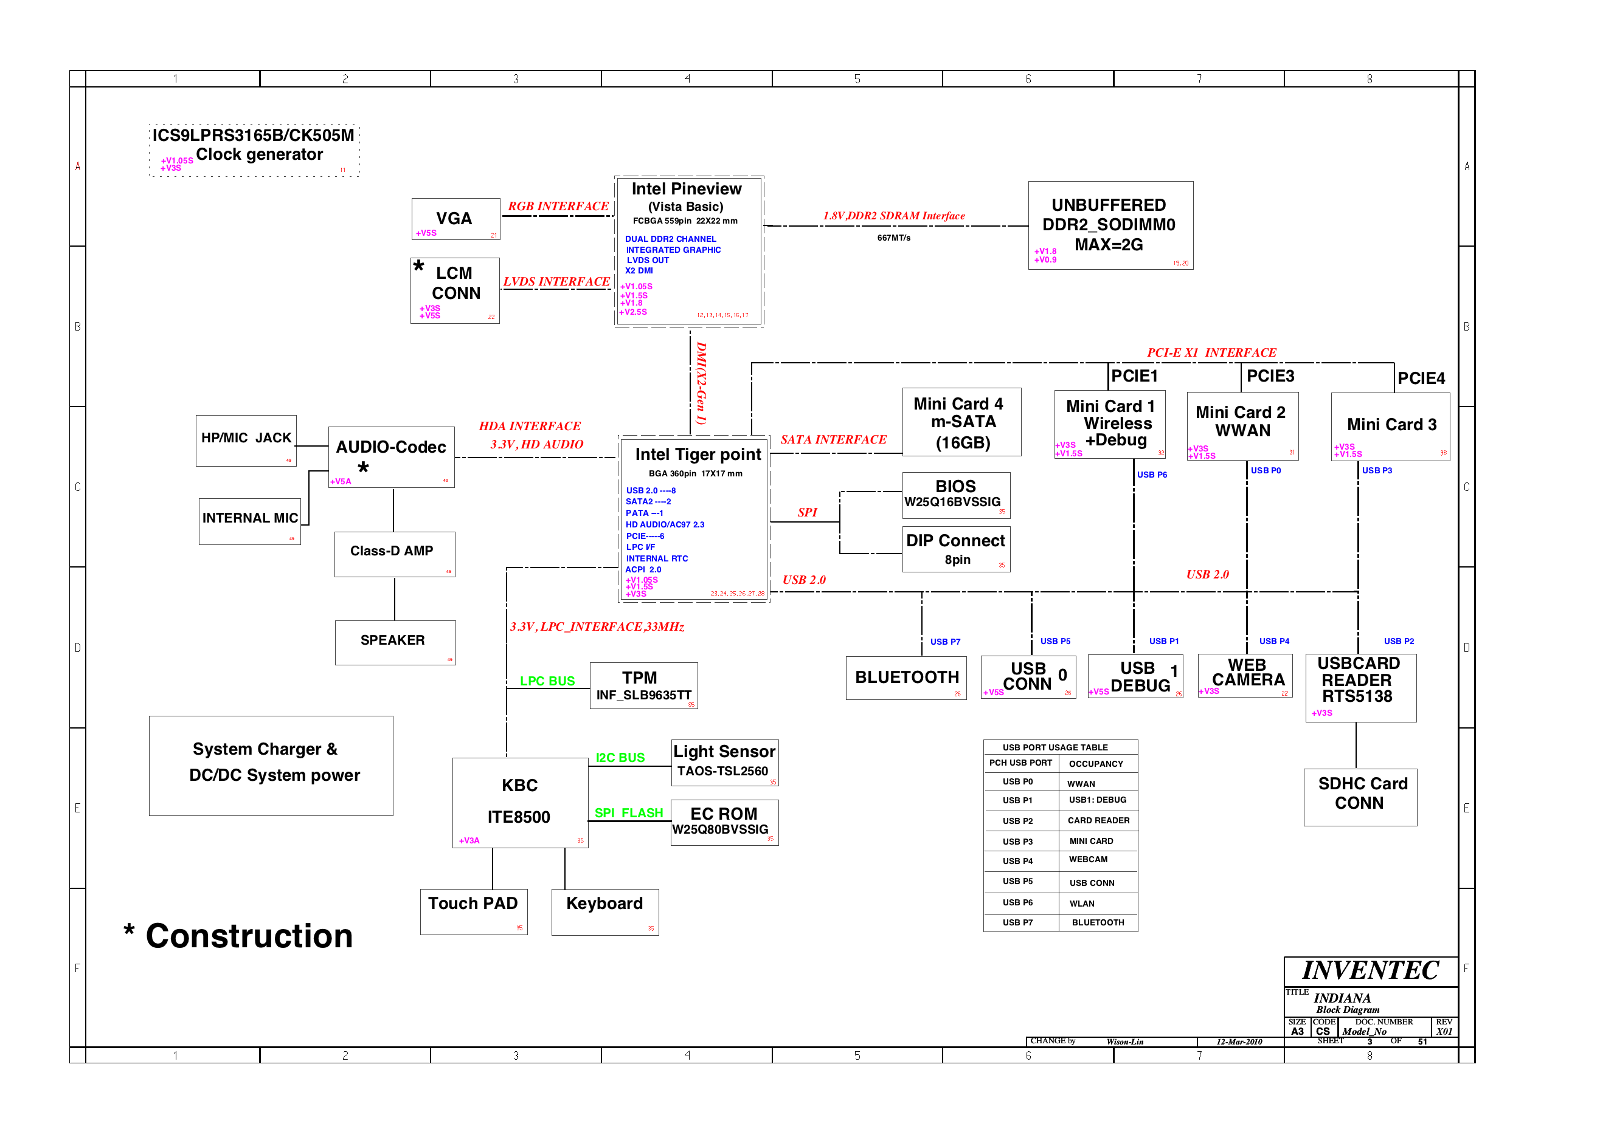Screen dimensions: 1600x1132
Task: Select the SPEAKER box
Action: [395, 643]
